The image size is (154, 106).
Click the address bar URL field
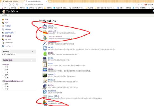pyautogui.click(x=34, y=5)
